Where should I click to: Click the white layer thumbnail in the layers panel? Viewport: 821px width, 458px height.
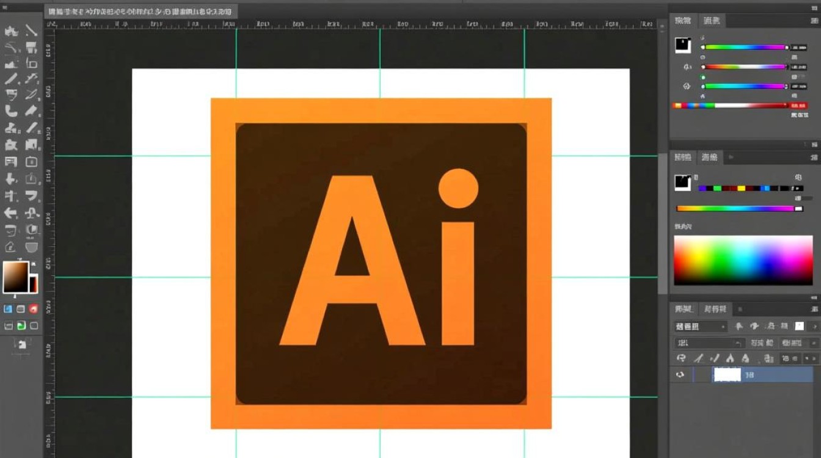727,374
